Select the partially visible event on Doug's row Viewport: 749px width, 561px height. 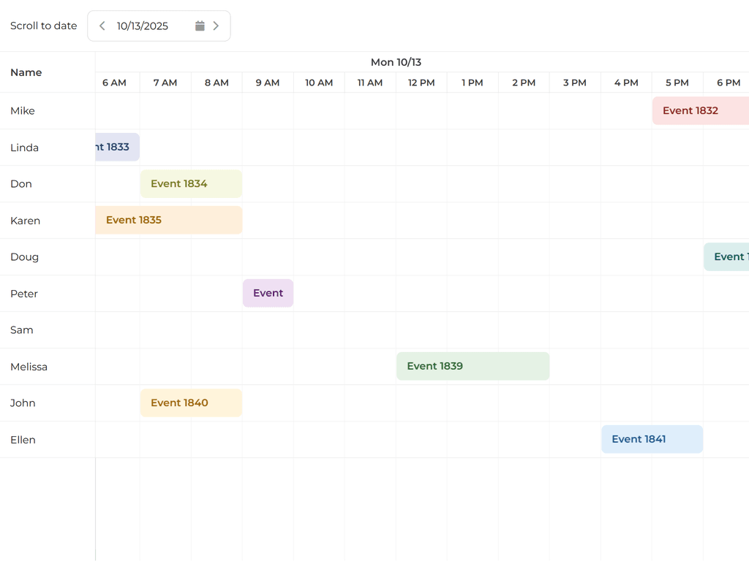pyautogui.click(x=726, y=256)
